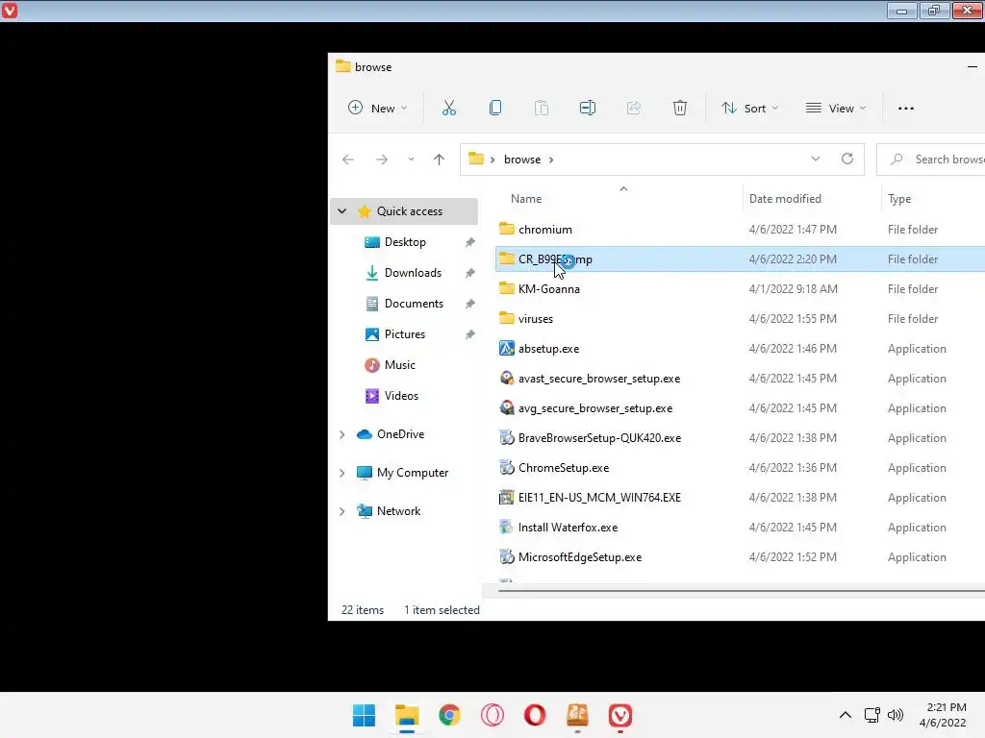Select the ChromeSetup.exe file
985x738 pixels.
pos(564,468)
